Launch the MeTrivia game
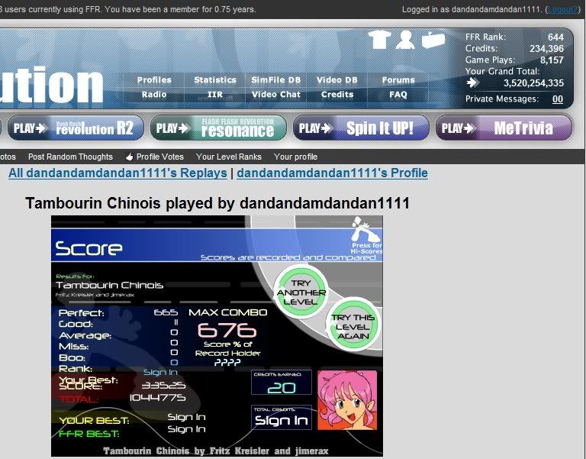The image size is (586, 459). 504,128
